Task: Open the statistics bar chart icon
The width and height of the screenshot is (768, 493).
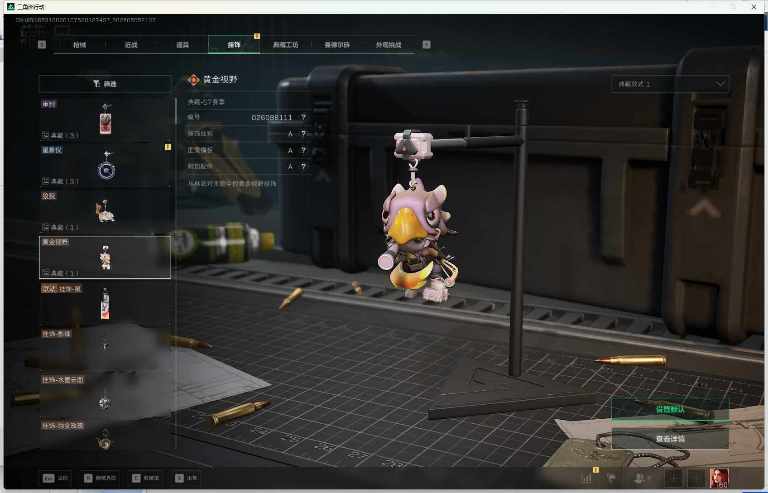Action: (x=586, y=478)
